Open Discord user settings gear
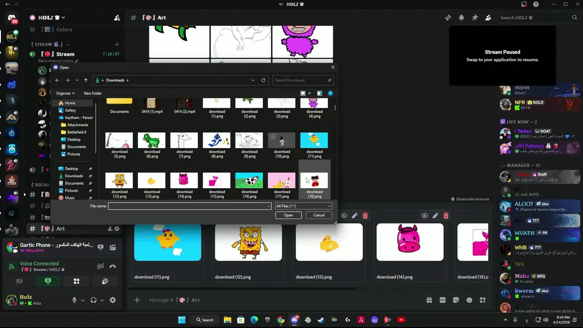Screen dimensions: 583x328 [113, 300]
